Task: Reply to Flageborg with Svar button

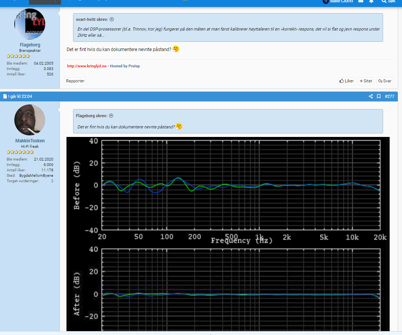Action: coord(385,81)
